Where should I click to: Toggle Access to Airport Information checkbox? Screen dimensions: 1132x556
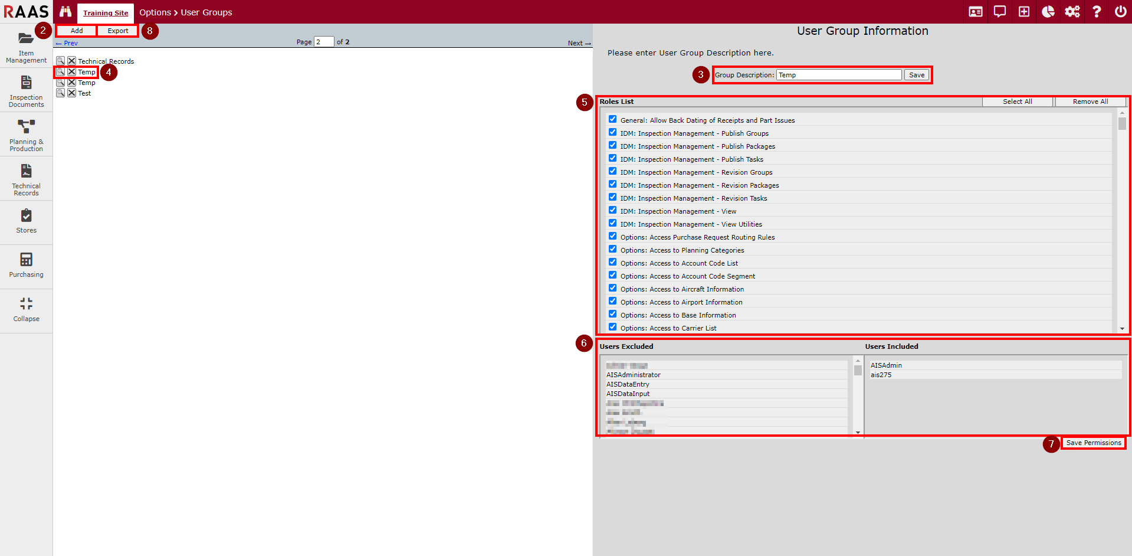point(612,301)
